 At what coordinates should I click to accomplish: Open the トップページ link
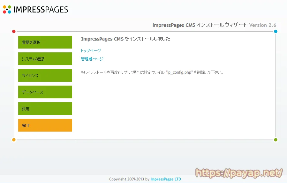pos(91,50)
